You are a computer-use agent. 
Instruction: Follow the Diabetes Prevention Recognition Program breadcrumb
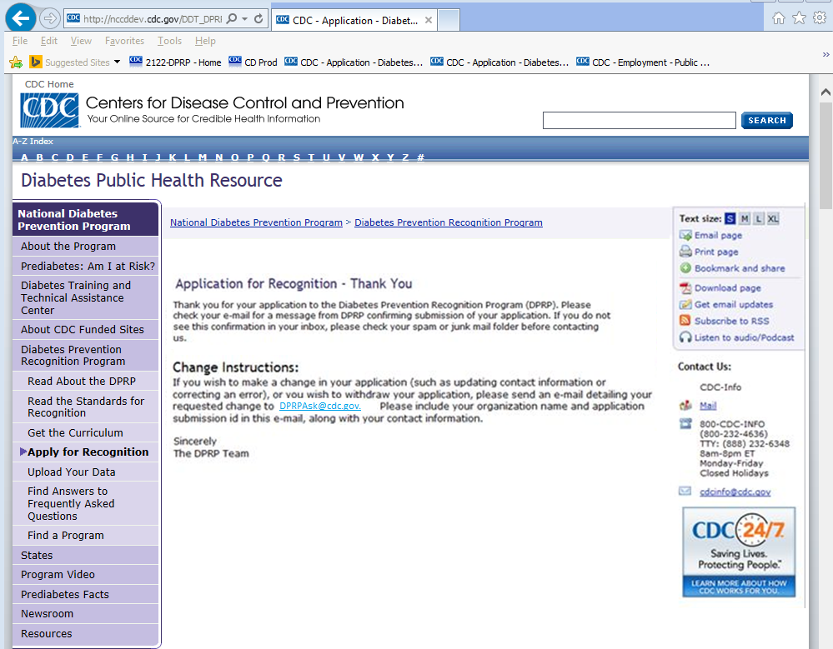(x=449, y=222)
